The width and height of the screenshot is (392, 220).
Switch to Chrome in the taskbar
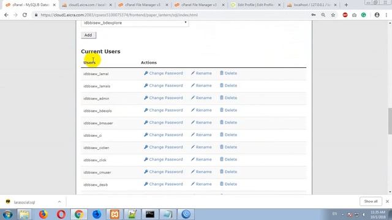pyautogui.click(x=79, y=215)
